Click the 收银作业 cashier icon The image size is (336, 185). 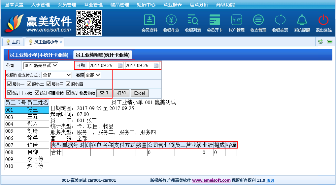(171, 20)
